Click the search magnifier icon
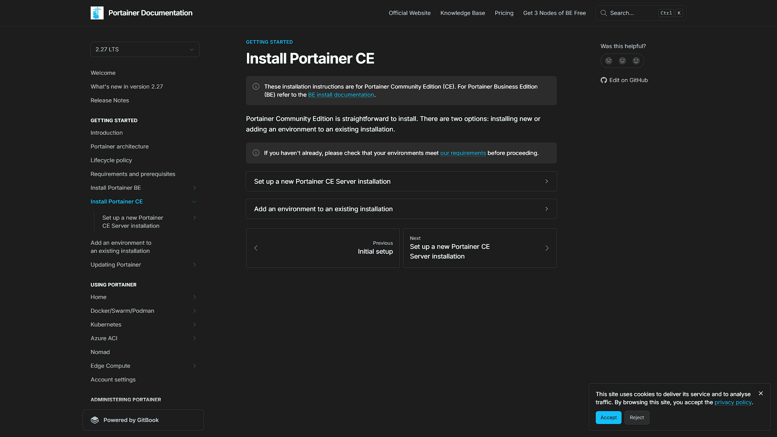Viewport: 777px width, 437px height. pyautogui.click(x=603, y=13)
